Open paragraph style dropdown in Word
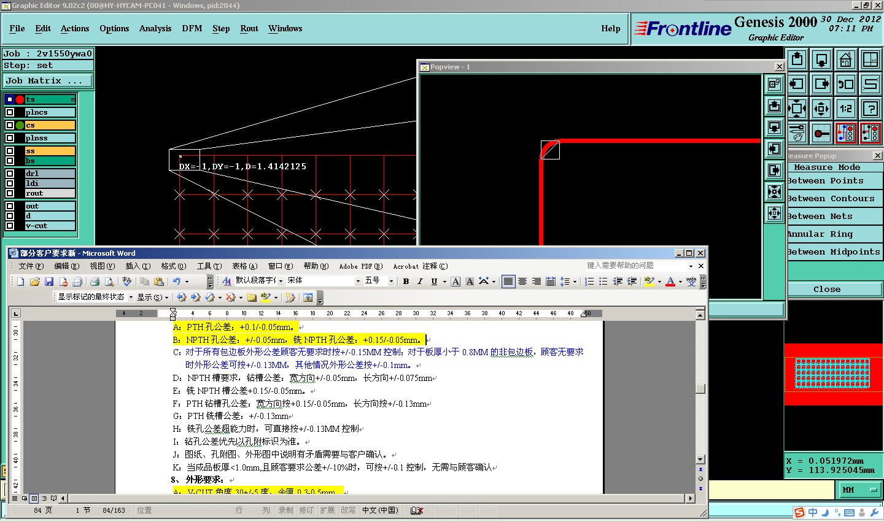 coord(281,281)
